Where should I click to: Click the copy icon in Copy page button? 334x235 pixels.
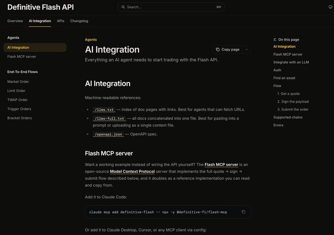[218, 50]
